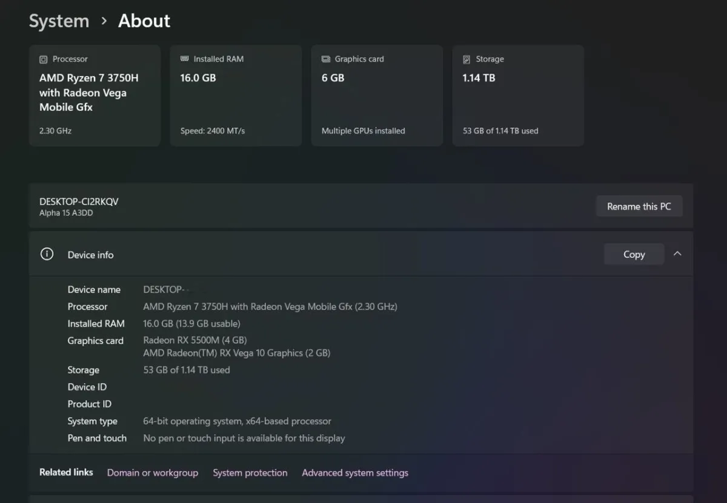
Task: Click 2.30 GHz text in Processor card
Action: pyautogui.click(x=56, y=131)
